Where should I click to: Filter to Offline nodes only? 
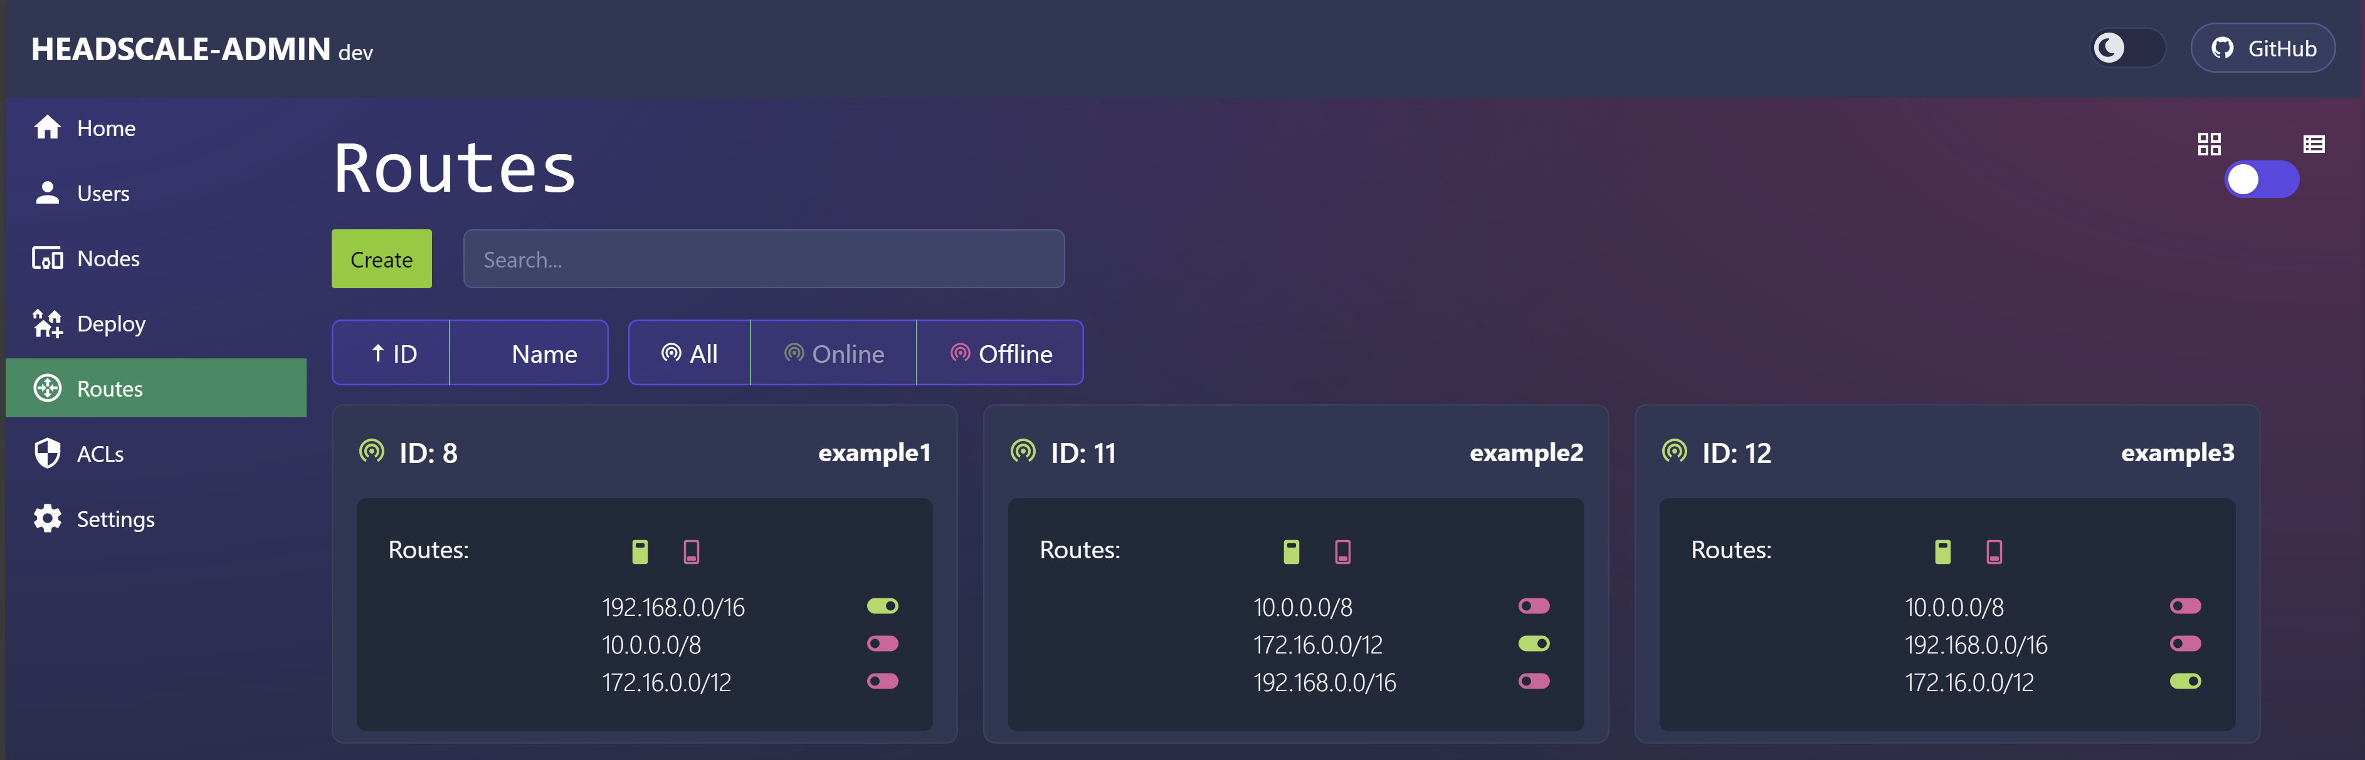pos(1001,353)
